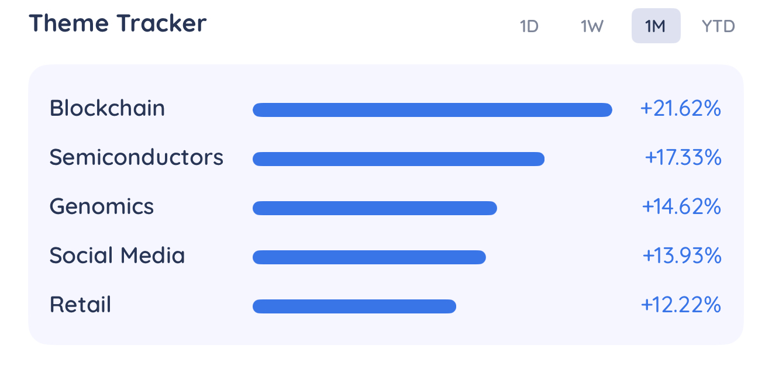The width and height of the screenshot is (772, 369).
Task: Select the 1W time range tab
Action: pos(592,26)
